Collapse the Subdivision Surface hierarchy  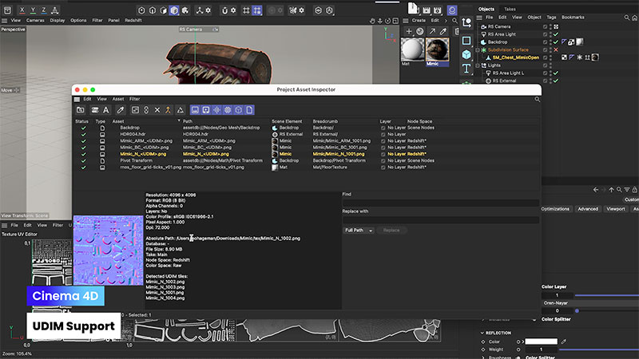(477, 49)
